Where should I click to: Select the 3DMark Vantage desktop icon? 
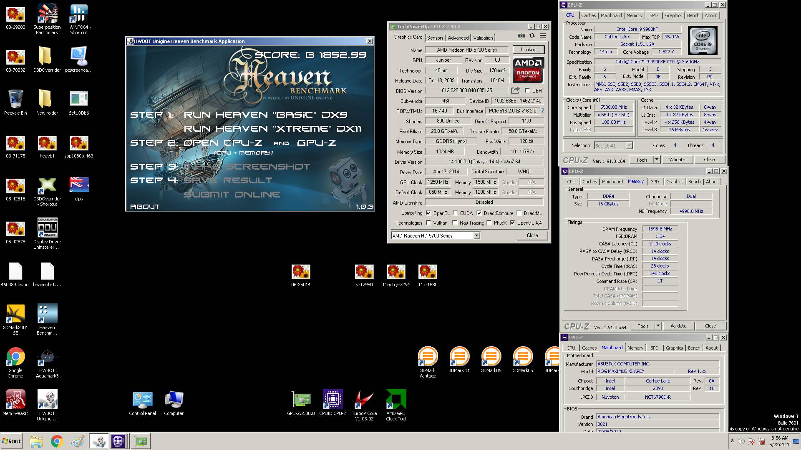point(428,362)
